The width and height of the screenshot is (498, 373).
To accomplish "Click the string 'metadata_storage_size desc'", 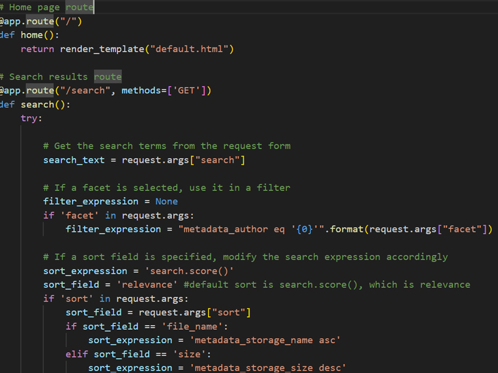I will click(x=268, y=368).
